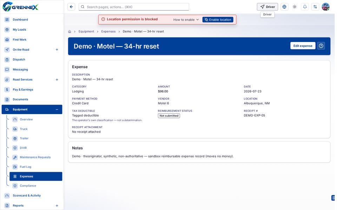Viewport: 337px width, 210px height.
Task: Expand the Reports submenu
Action: 57,205
